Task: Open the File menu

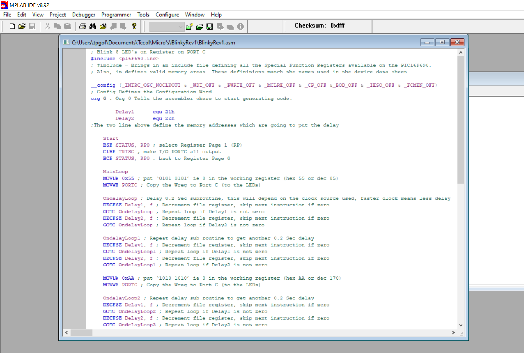Action: click(7, 15)
